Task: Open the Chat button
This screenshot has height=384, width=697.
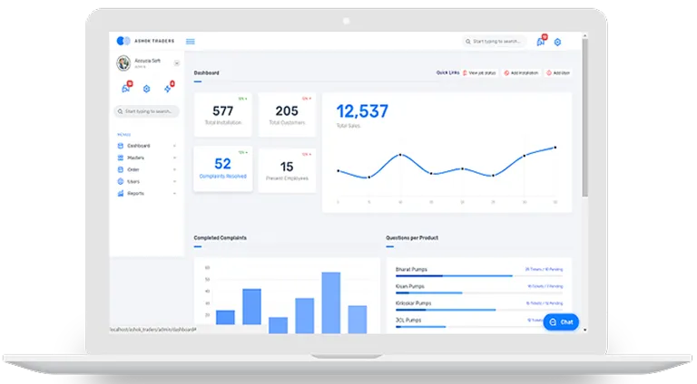Action: (561, 322)
